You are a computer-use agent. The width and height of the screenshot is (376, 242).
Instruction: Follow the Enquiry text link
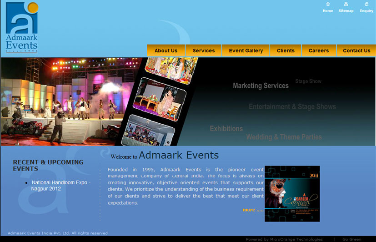click(366, 11)
